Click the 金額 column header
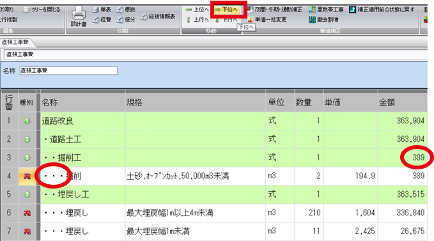Screen dimensions: 434x241 [403, 103]
